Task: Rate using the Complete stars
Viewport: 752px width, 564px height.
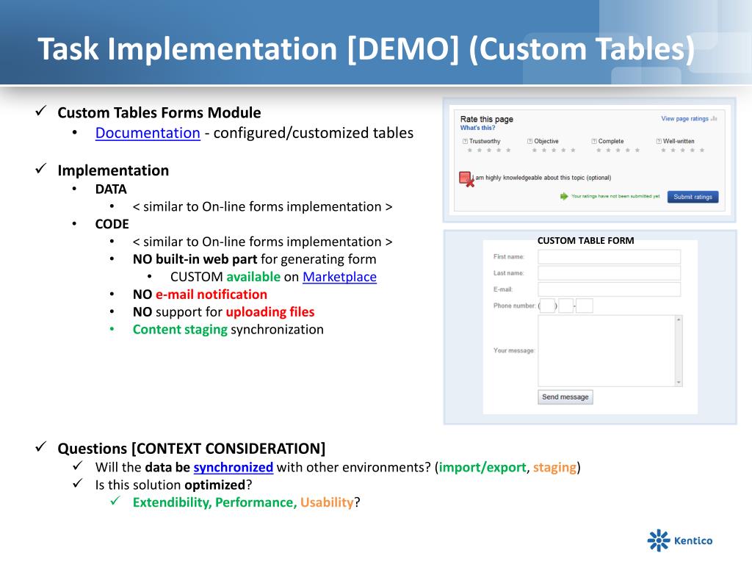Action: (618, 151)
